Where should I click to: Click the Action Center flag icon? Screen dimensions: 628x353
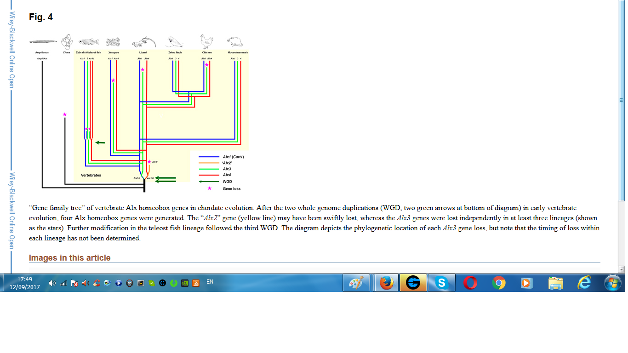74,283
